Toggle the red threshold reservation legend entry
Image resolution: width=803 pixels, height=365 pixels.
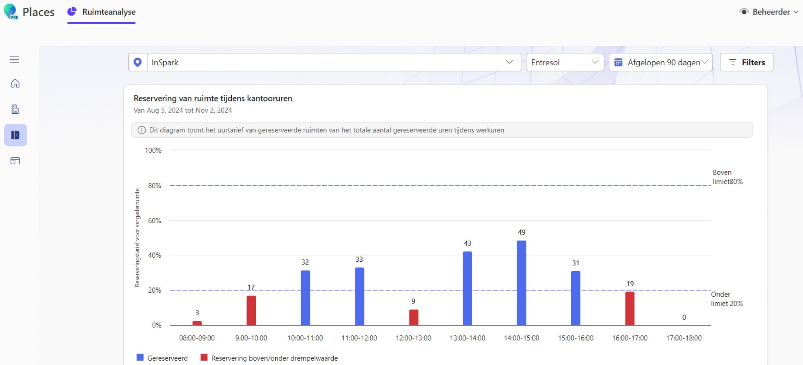[x=269, y=358]
